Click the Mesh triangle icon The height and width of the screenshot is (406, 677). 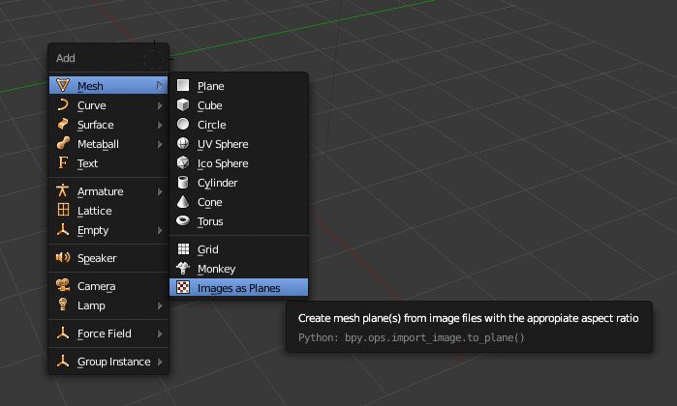tap(63, 85)
